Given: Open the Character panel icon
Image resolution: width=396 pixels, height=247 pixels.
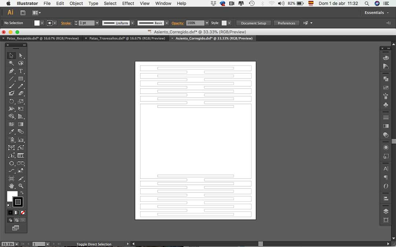Looking at the screenshot, I should pyautogui.click(x=386, y=169).
